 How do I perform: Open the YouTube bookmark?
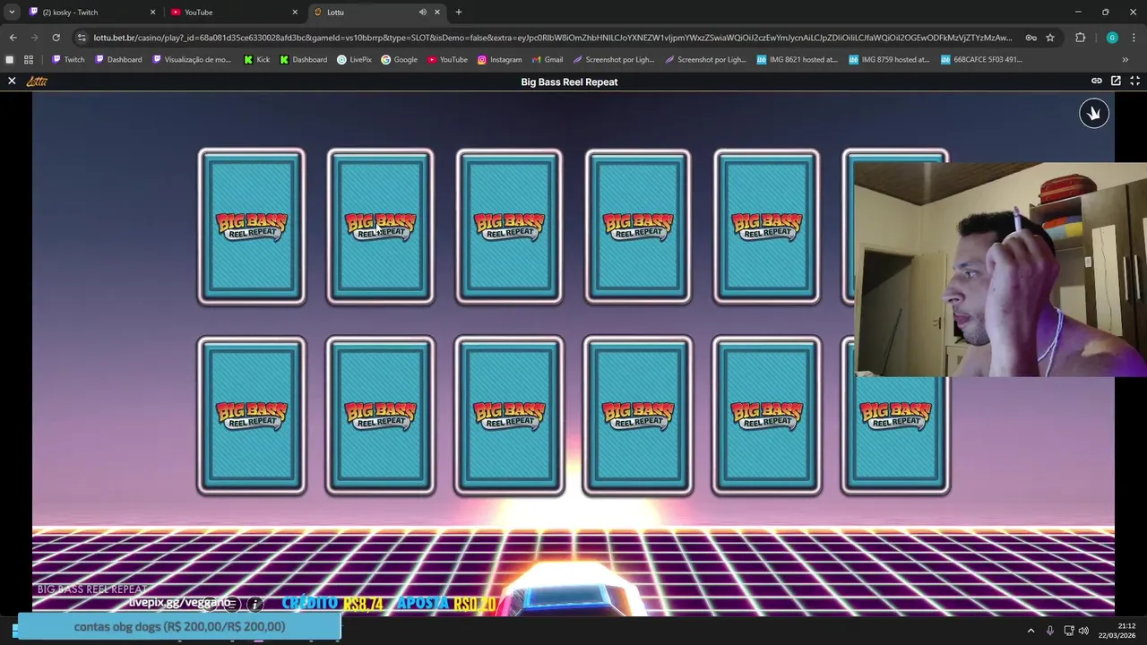pos(447,60)
